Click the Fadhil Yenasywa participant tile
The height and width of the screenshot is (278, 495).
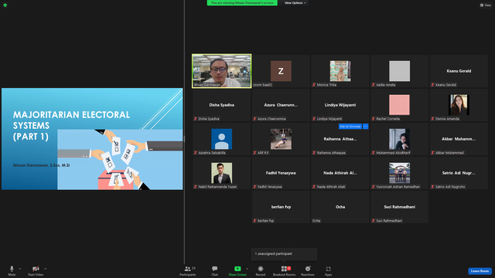pyautogui.click(x=281, y=173)
